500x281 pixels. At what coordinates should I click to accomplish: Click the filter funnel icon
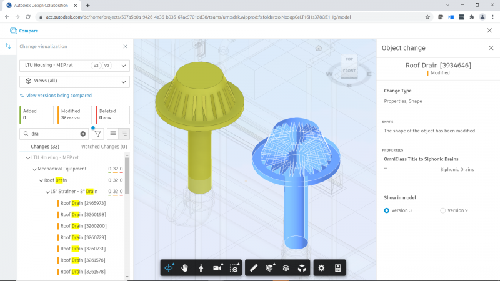(98, 134)
